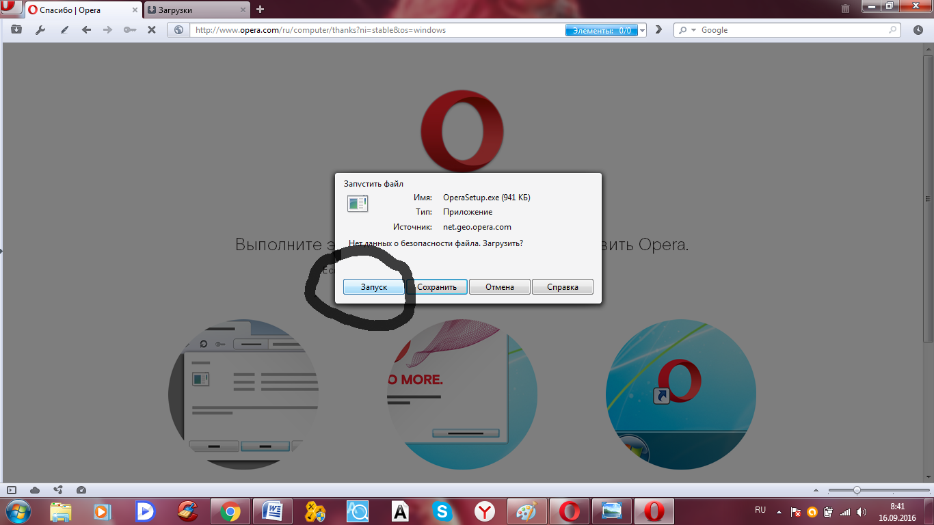The image size is (934, 525).
Task: Click the Сохранить button in dialog
Action: coord(437,287)
